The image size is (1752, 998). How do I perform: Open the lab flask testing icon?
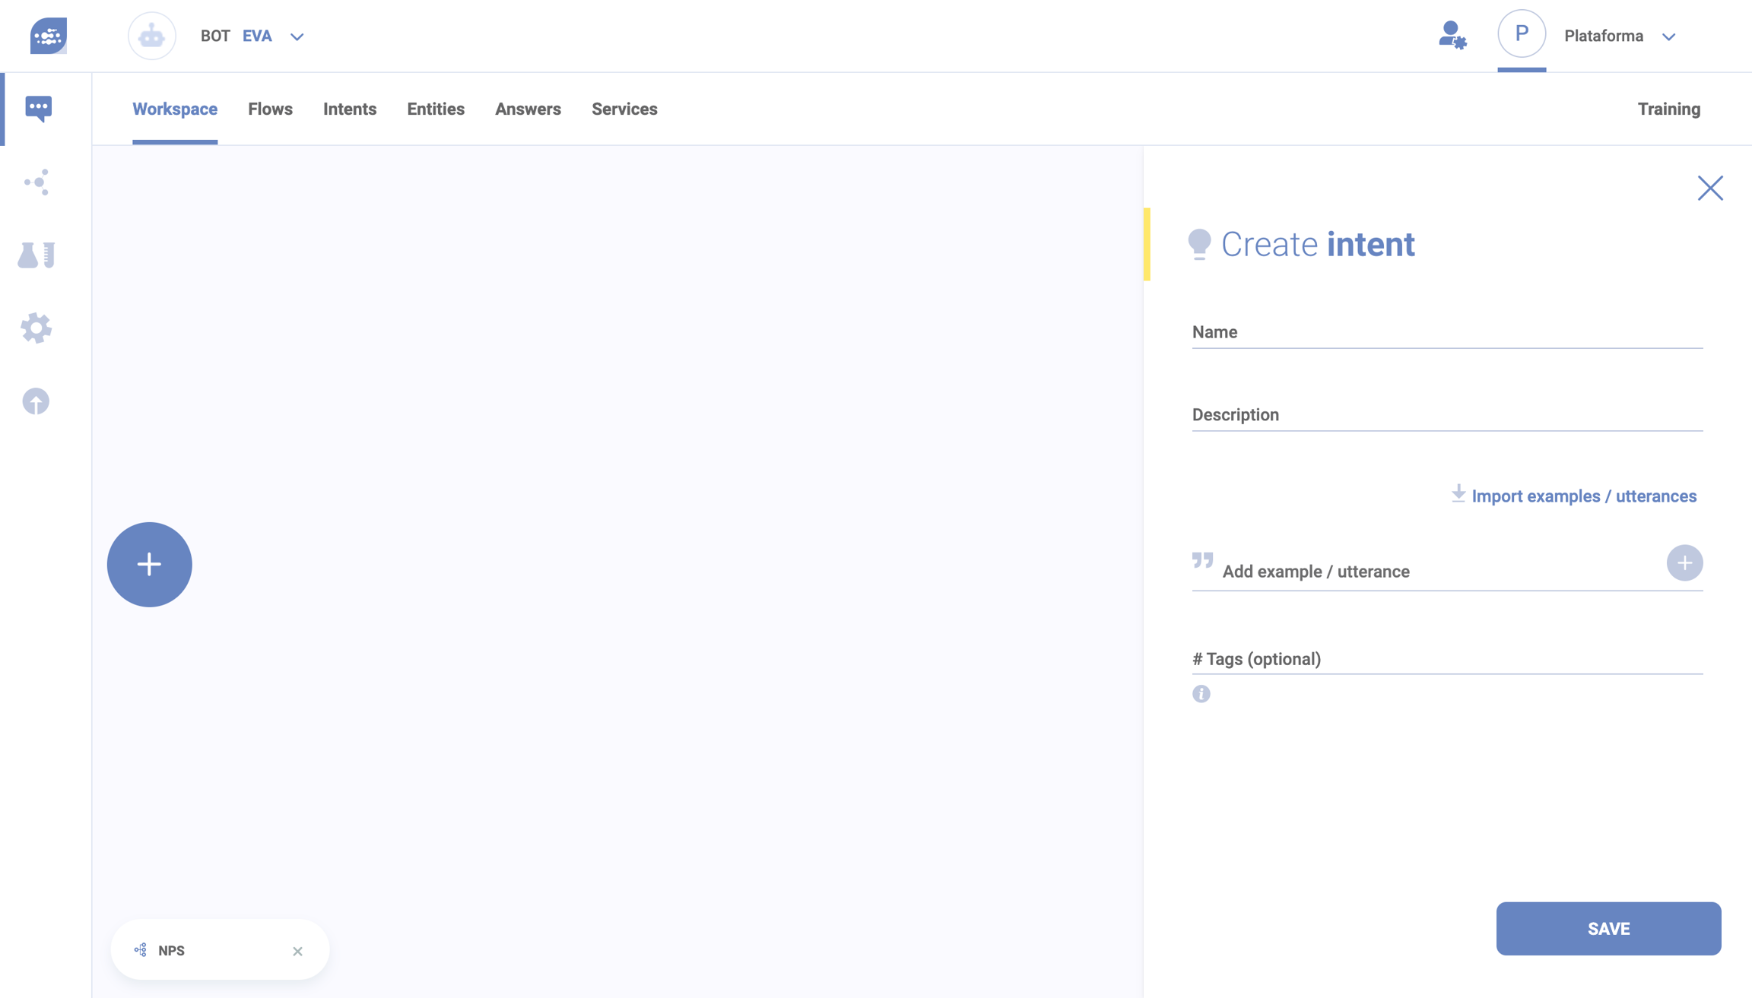point(36,255)
